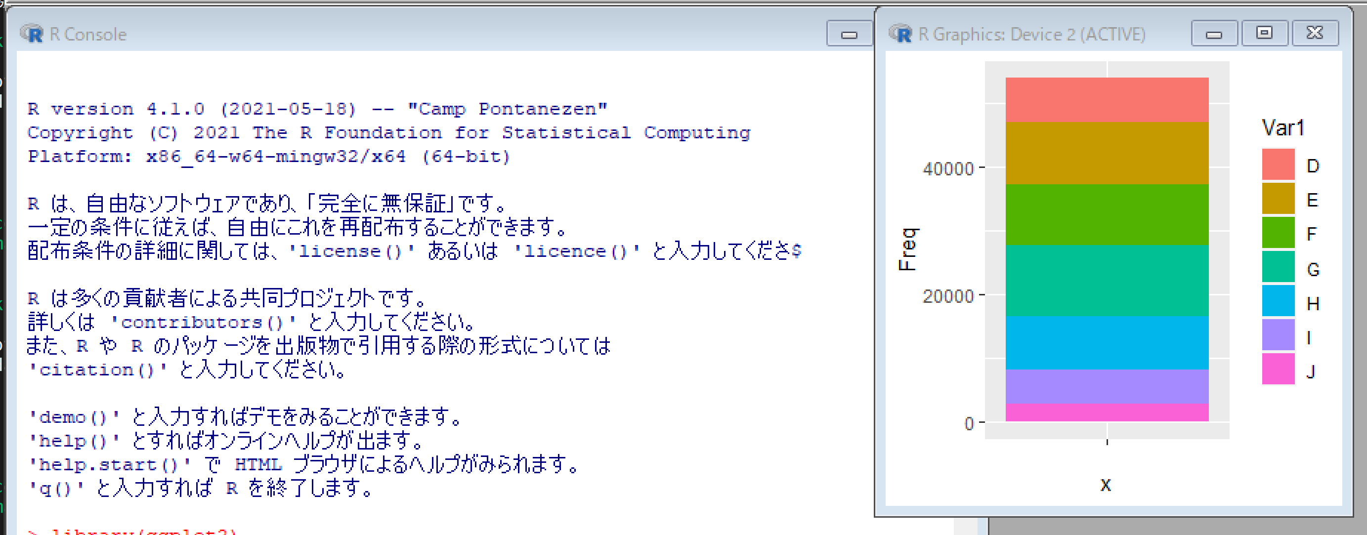Minimize the R Console window
Image resolution: width=1367 pixels, height=535 pixels.
[849, 34]
